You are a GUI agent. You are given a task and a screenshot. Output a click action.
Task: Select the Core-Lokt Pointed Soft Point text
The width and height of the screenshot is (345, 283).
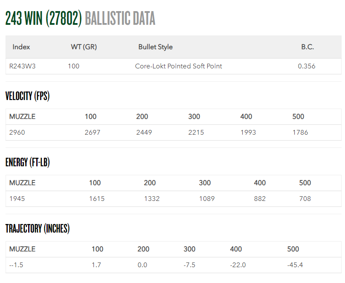click(x=178, y=66)
